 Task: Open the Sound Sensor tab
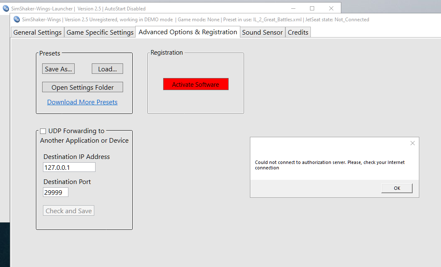click(262, 33)
